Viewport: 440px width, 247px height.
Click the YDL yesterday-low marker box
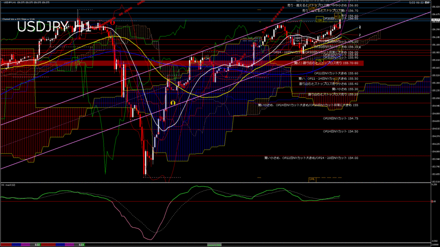(319, 60)
